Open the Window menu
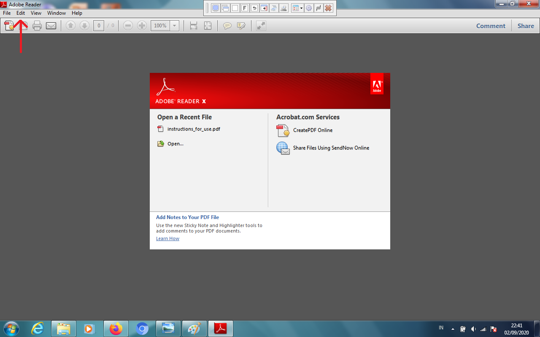 point(57,13)
